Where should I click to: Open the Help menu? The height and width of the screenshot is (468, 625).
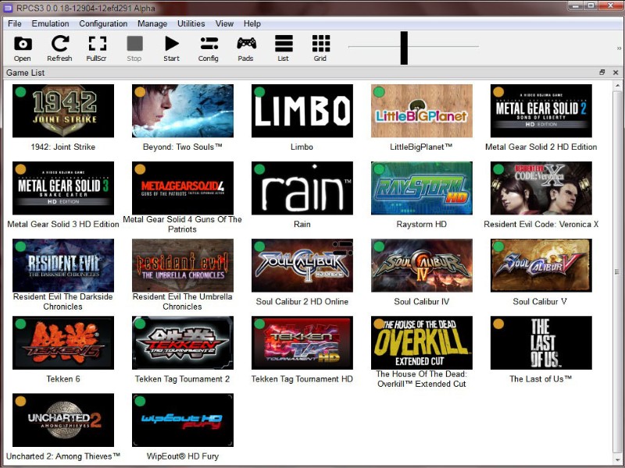coord(252,24)
